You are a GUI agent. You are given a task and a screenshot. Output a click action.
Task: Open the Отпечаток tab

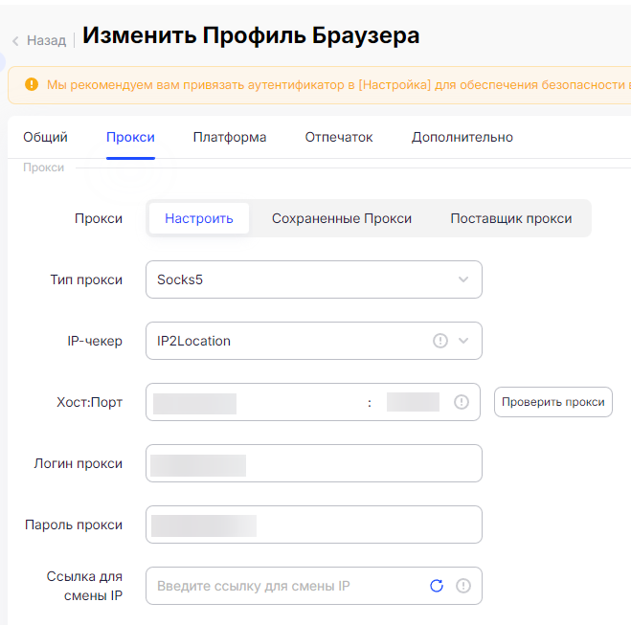tap(339, 137)
